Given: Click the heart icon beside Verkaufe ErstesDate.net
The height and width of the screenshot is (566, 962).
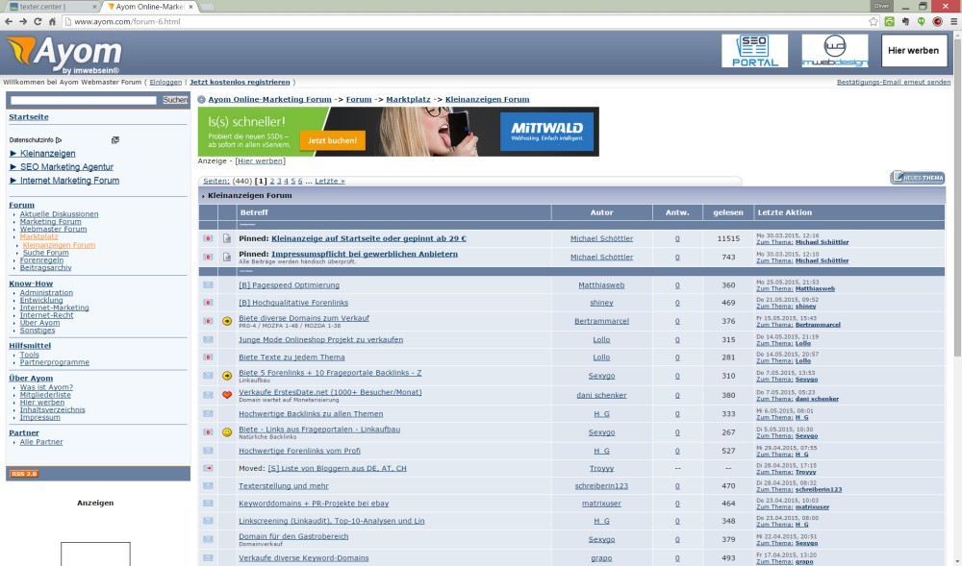Looking at the screenshot, I should pyautogui.click(x=227, y=395).
